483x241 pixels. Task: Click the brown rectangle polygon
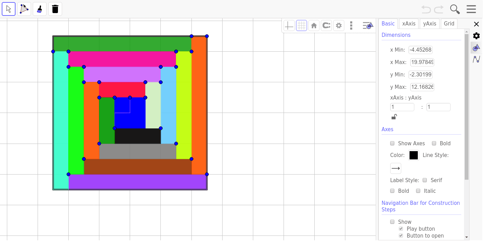pyautogui.click(x=138, y=167)
